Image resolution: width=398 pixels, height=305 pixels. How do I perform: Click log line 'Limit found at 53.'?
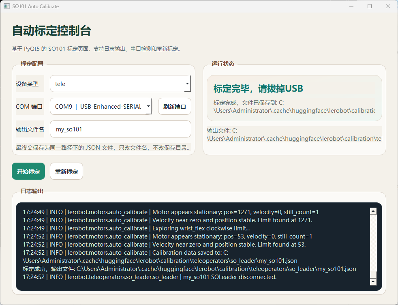pos(164,245)
